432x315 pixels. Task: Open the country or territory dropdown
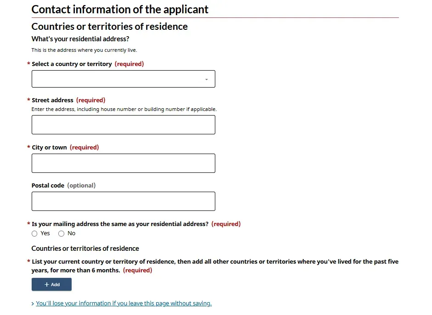coord(123,79)
